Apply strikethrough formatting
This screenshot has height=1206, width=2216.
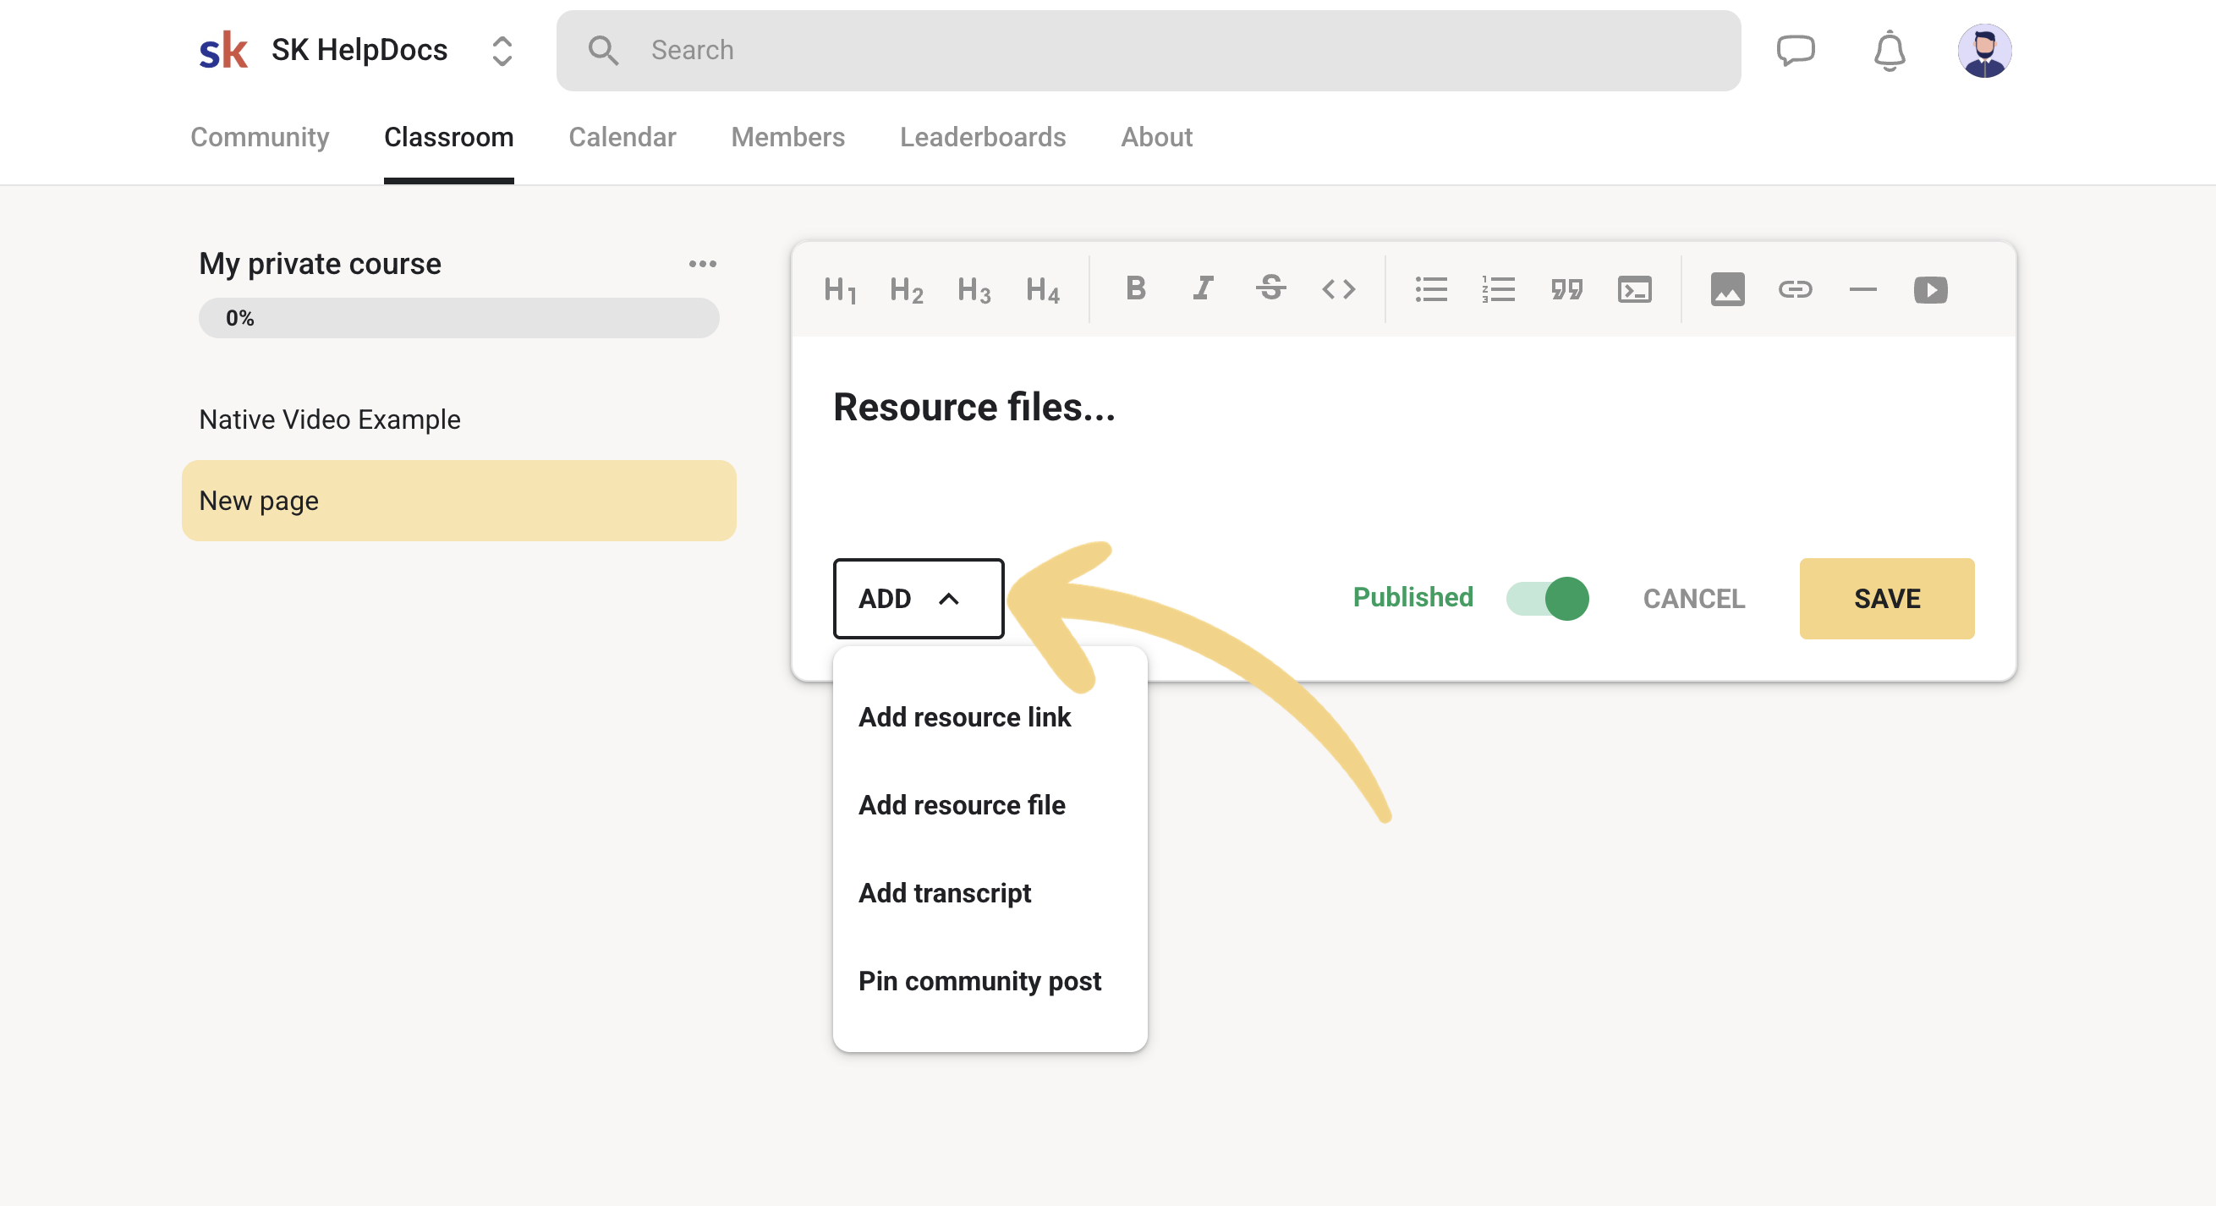[x=1270, y=289]
